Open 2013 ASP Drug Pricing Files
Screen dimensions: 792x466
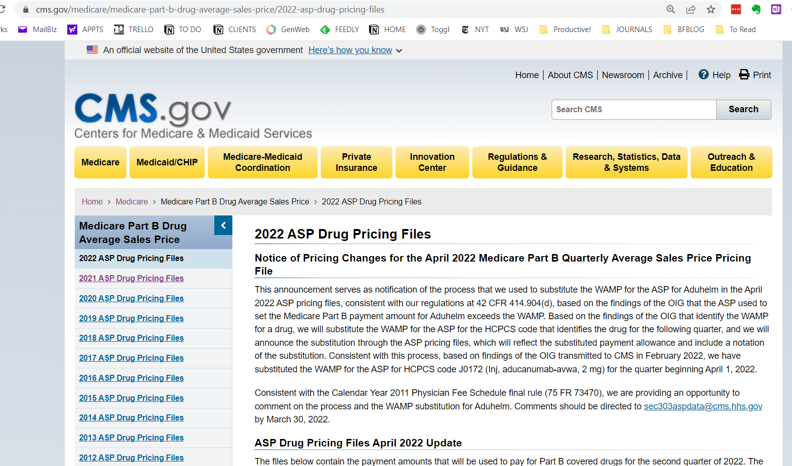click(x=131, y=437)
